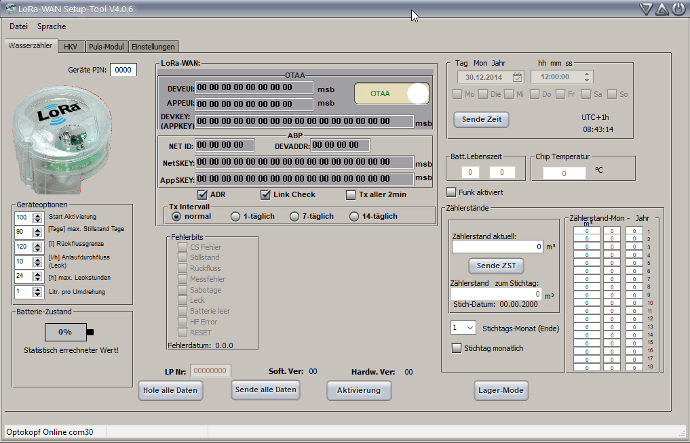
Task: Click up-triangle icon in title bar
Action: [x=662, y=9]
